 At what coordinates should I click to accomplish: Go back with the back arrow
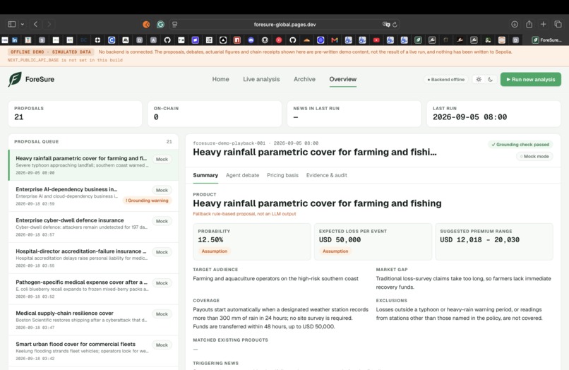[x=35, y=24]
